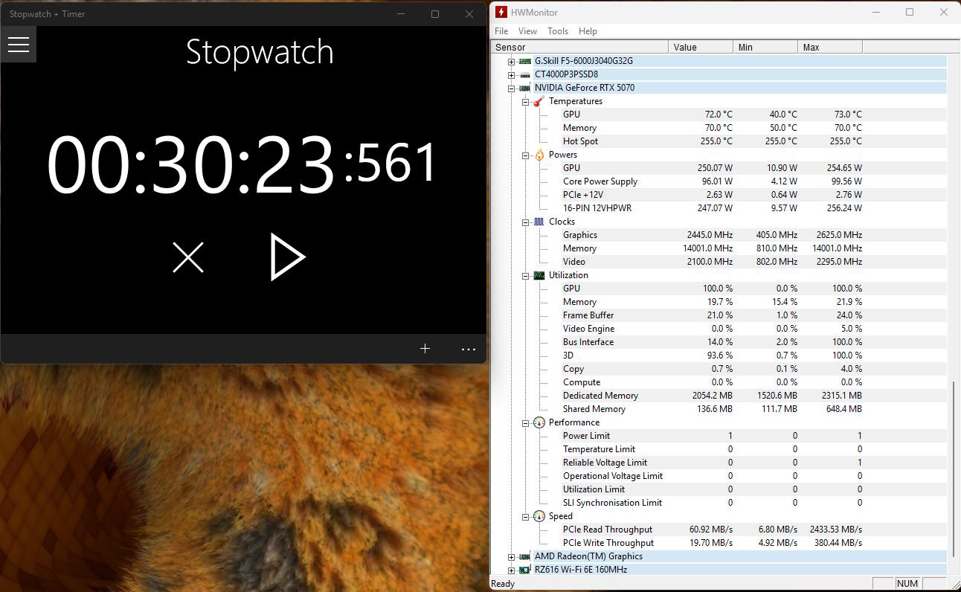Viewport: 961px width, 592px height.
Task: Expand the CT4000P3PSSD8 drive node
Action: (511, 74)
